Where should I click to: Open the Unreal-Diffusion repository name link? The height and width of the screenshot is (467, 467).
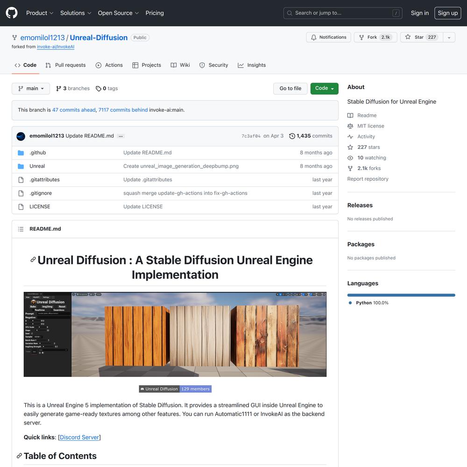point(99,37)
